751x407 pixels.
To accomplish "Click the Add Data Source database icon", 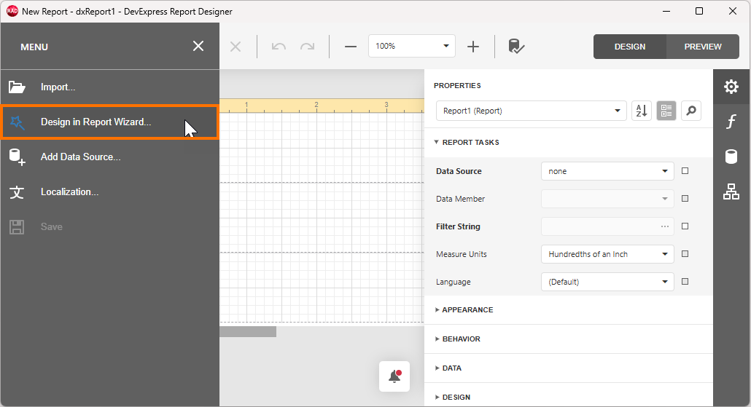I will click(x=17, y=157).
